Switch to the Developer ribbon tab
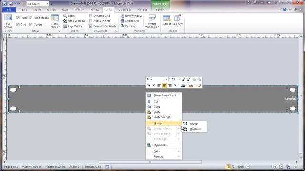This screenshot has height=171, width=305. click(x=124, y=9)
